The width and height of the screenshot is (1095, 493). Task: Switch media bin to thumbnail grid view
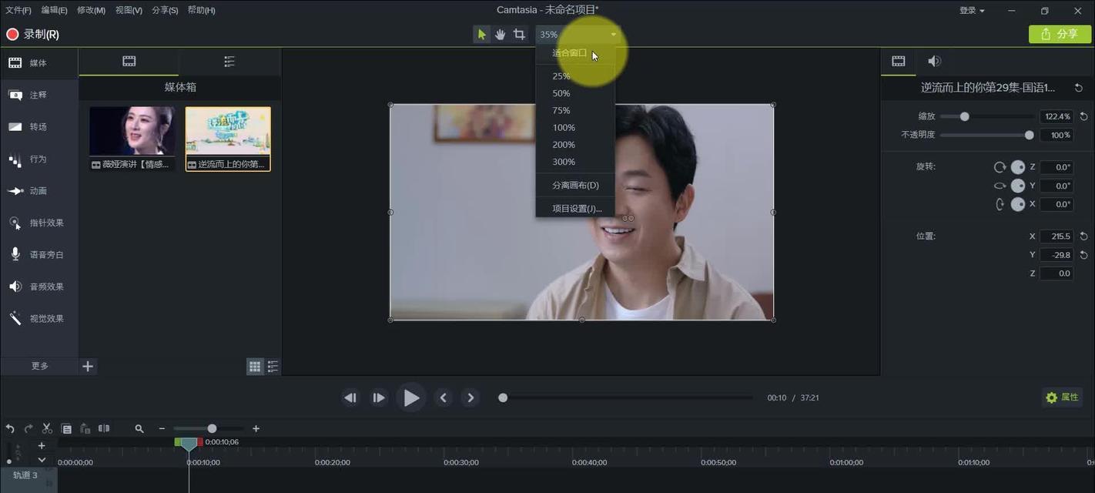coord(255,367)
